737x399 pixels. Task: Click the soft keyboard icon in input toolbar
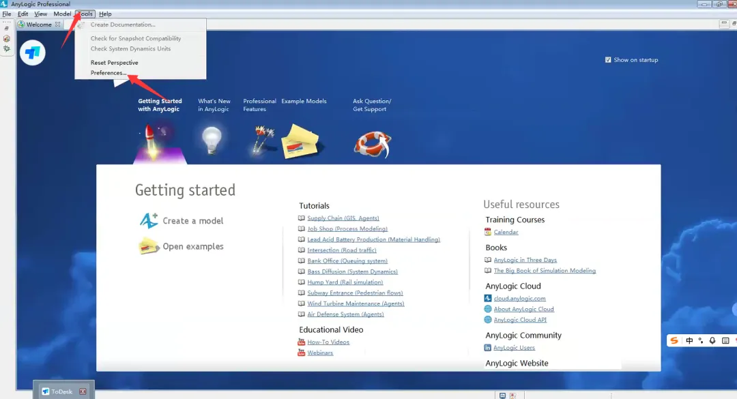(x=725, y=341)
